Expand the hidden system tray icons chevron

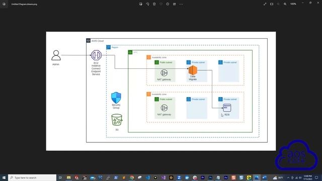click(288, 177)
